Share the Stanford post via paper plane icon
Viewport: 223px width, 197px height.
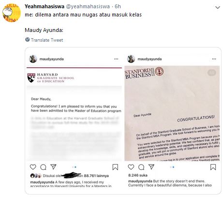151,167
